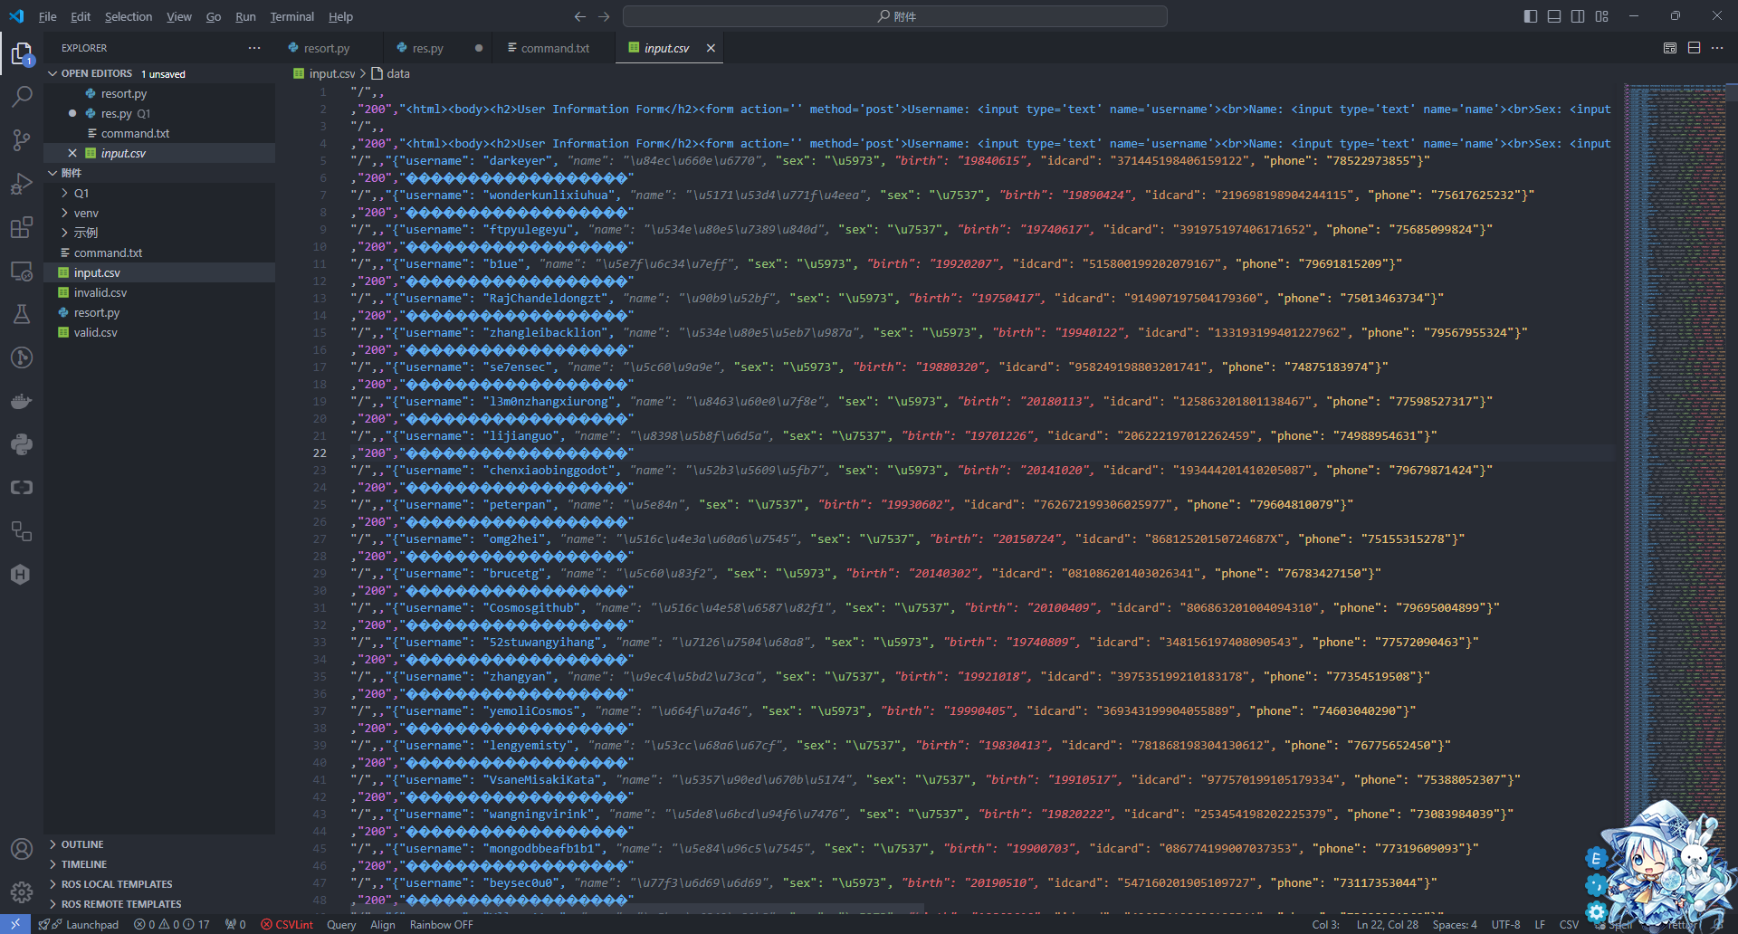Open Run and Debug view
Screen dimensions: 1738x934
coord(22,184)
